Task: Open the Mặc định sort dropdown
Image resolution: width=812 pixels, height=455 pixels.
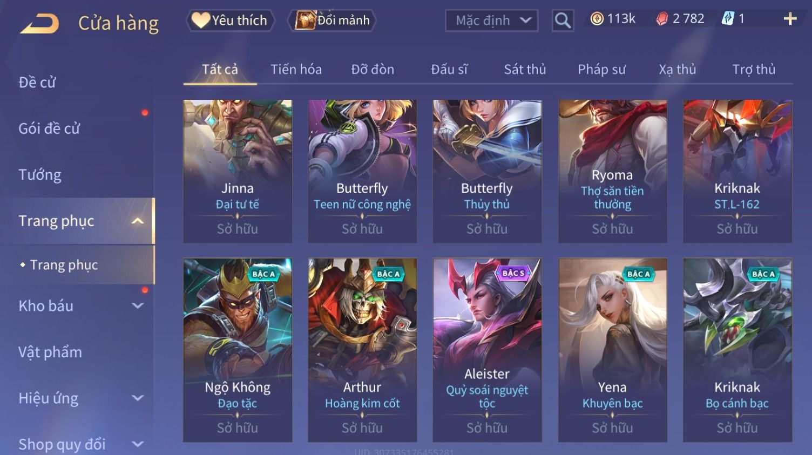Action: point(491,21)
